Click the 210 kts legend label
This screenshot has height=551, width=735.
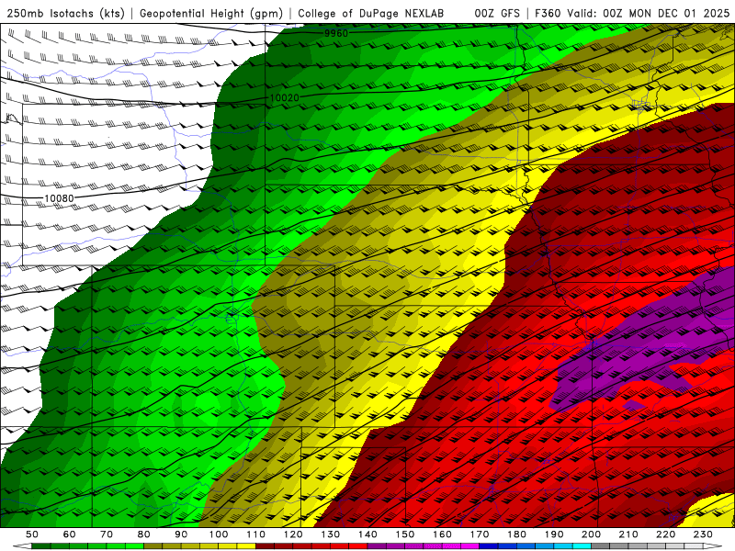tap(628, 534)
